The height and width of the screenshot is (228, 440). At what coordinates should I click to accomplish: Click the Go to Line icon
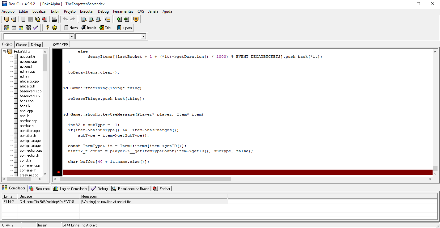[108, 19]
